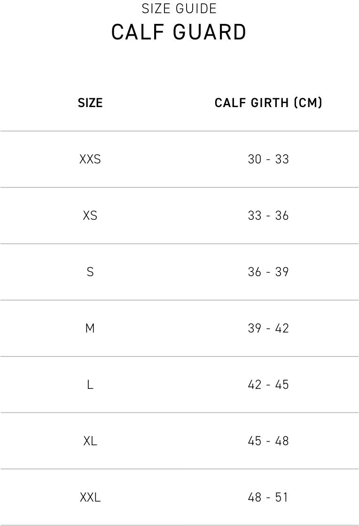This screenshot has height=526, width=359.
Task: Select the CALF GIRTH (CM) column header
Action: 268,103
